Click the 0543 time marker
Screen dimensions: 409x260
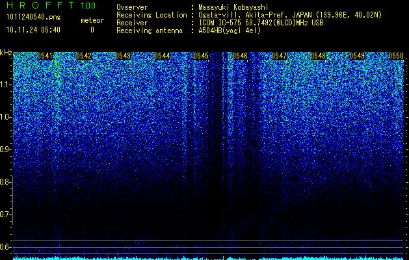tap(123, 56)
